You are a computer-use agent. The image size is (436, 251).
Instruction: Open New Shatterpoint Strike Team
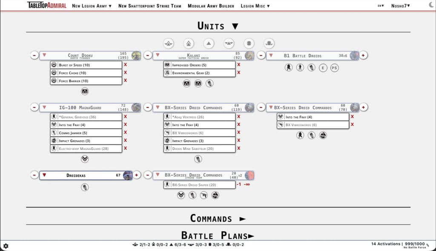(149, 6)
